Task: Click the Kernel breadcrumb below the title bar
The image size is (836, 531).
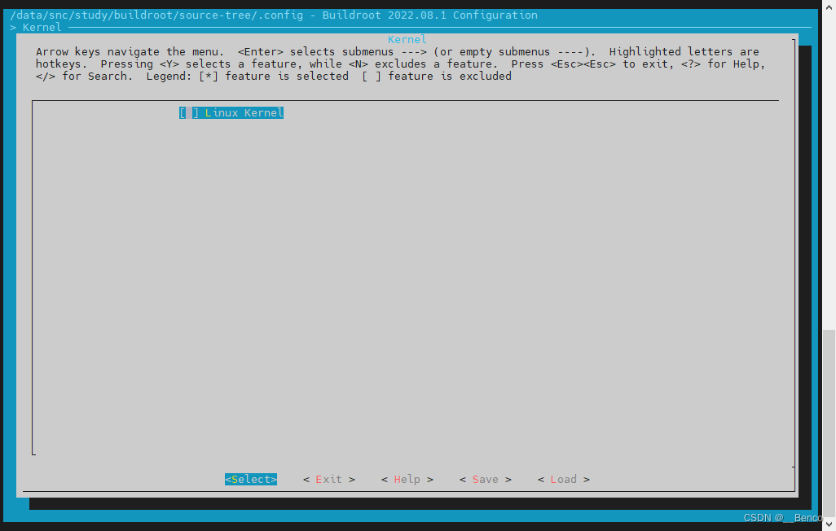Action: point(41,27)
